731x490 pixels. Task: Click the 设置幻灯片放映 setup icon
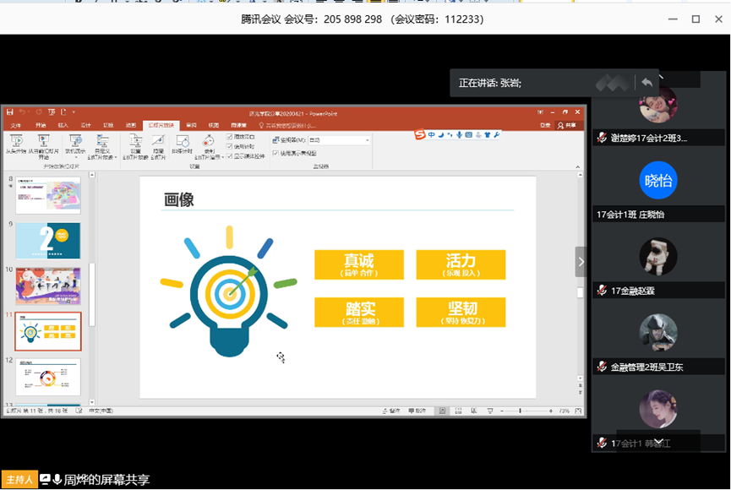click(x=135, y=144)
